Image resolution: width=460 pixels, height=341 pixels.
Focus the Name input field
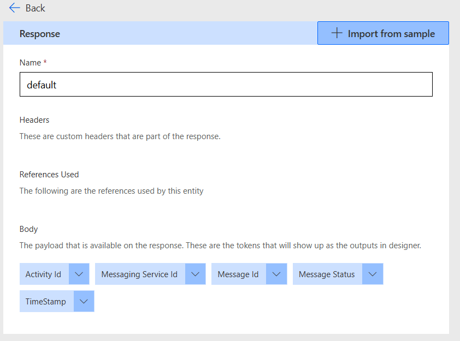click(x=226, y=85)
